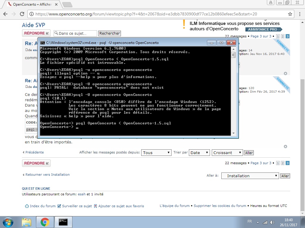Viewport: 305px width, 228px height.
Task: Click 'Page 3 sur 3' at the bottom
Action: [261, 163]
